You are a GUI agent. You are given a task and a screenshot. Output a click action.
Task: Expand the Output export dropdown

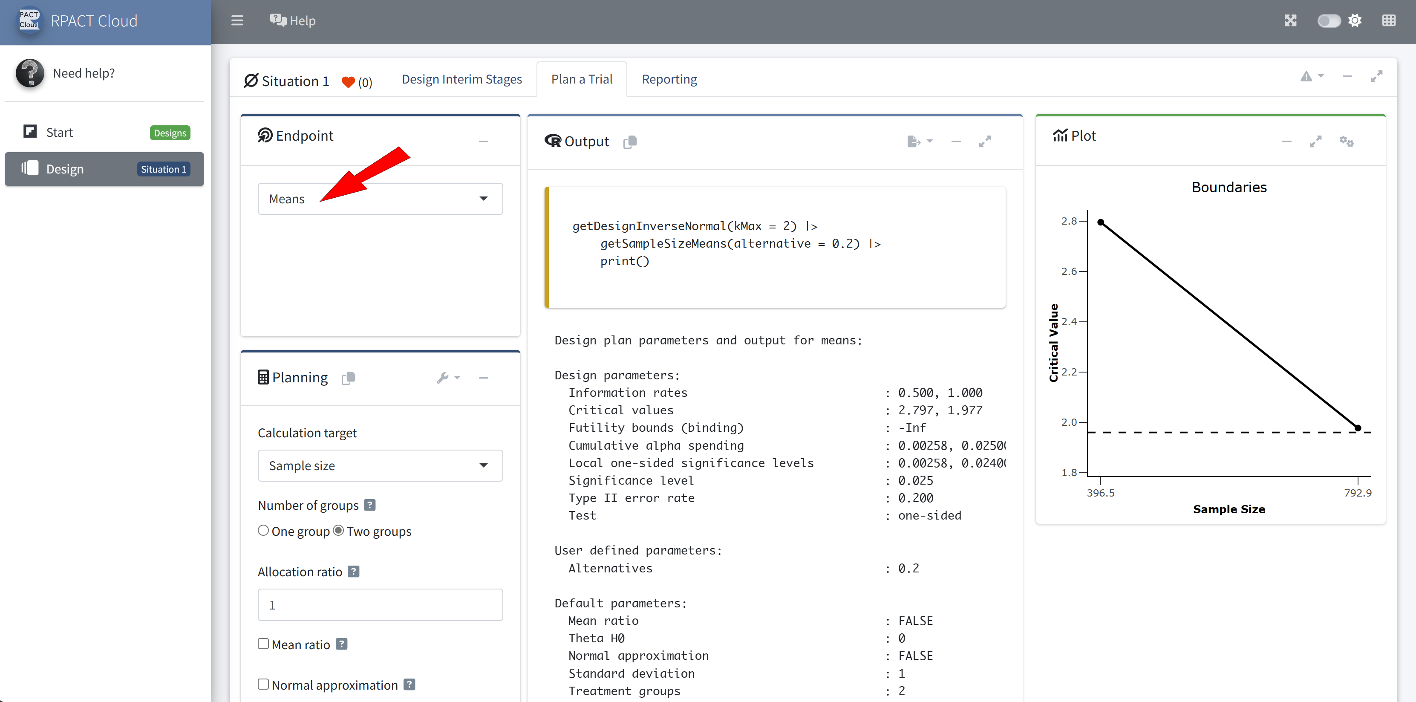coord(920,142)
